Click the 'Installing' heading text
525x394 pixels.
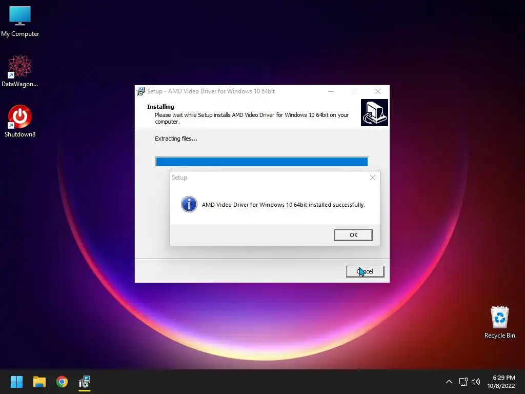coord(160,107)
